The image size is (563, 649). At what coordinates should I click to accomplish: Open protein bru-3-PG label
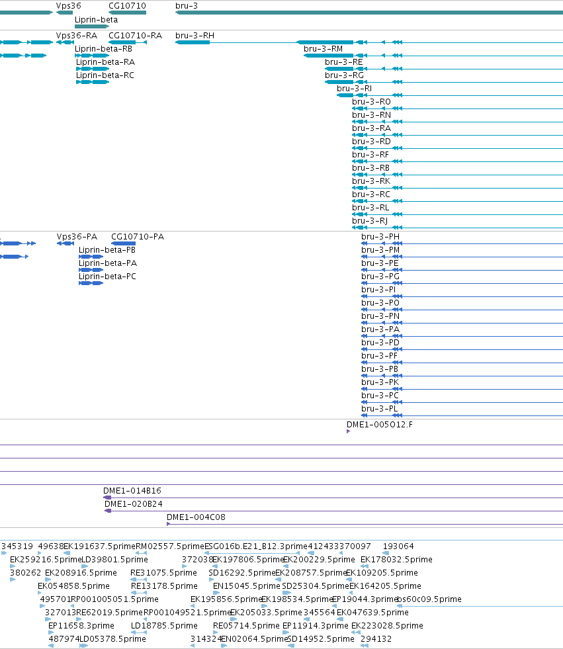coord(380,277)
